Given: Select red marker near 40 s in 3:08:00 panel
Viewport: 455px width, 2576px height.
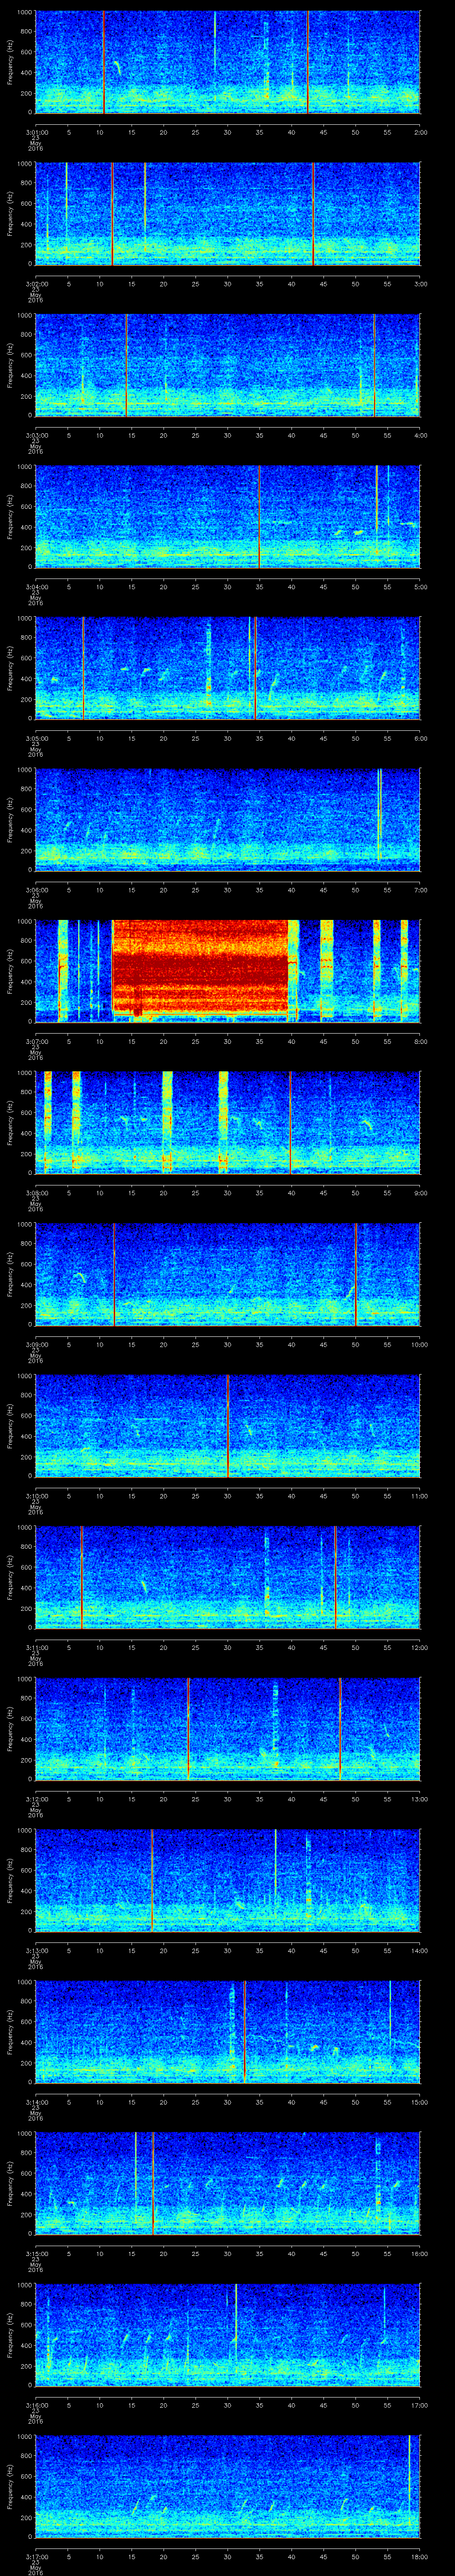Looking at the screenshot, I should (290, 1123).
